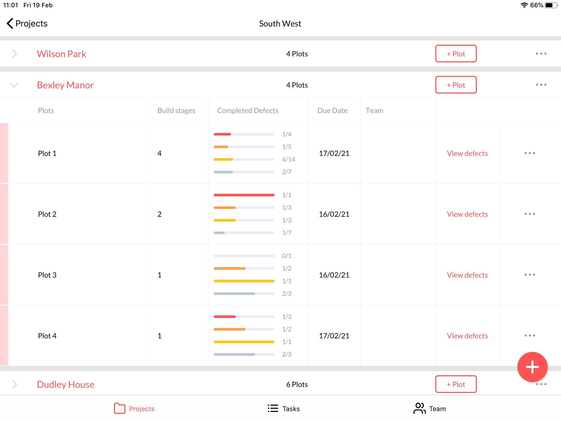
Task: Open the ellipsis menu for Plot 1
Action: coord(530,153)
